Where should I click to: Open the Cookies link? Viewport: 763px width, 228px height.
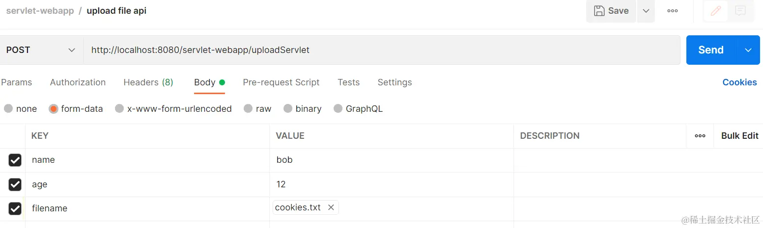[x=739, y=82]
